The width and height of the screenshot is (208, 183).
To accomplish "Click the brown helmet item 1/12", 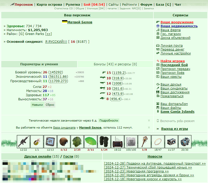I will point(64,142).
